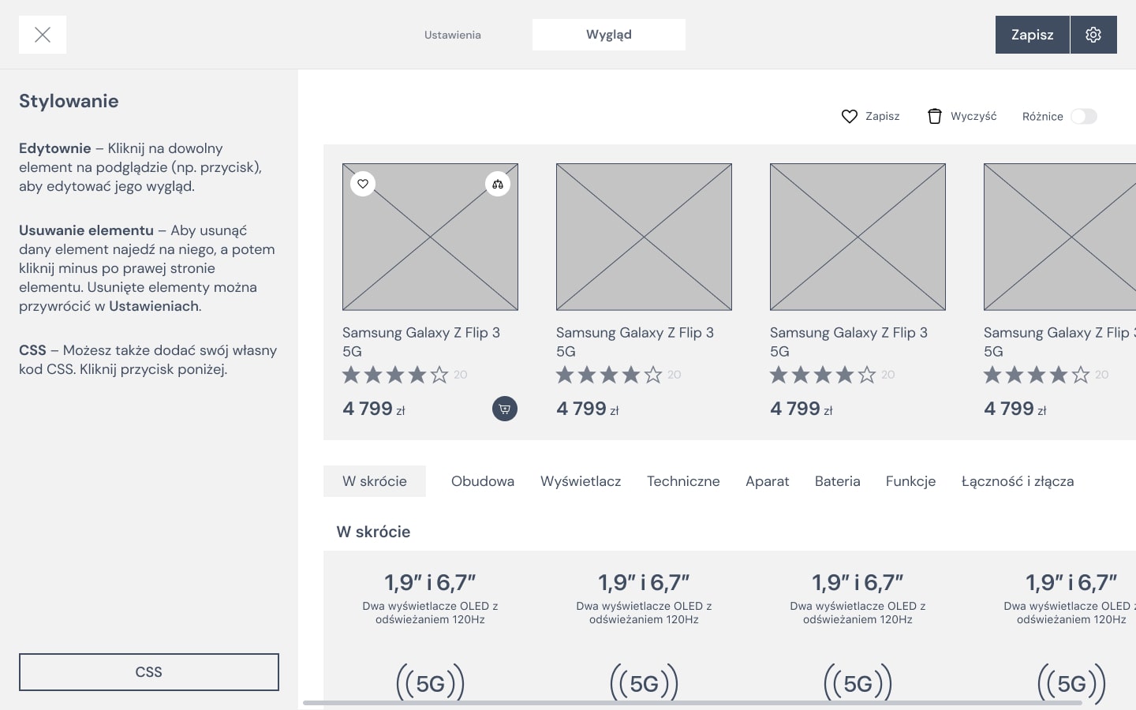The height and width of the screenshot is (710, 1136).
Task: Click the 5G icon in the first column
Action: [430, 682]
